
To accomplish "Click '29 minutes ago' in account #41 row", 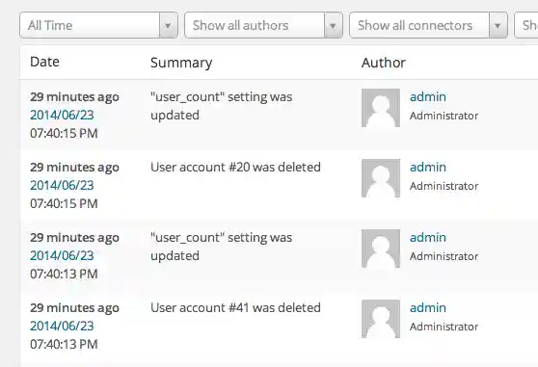I will click(74, 307).
